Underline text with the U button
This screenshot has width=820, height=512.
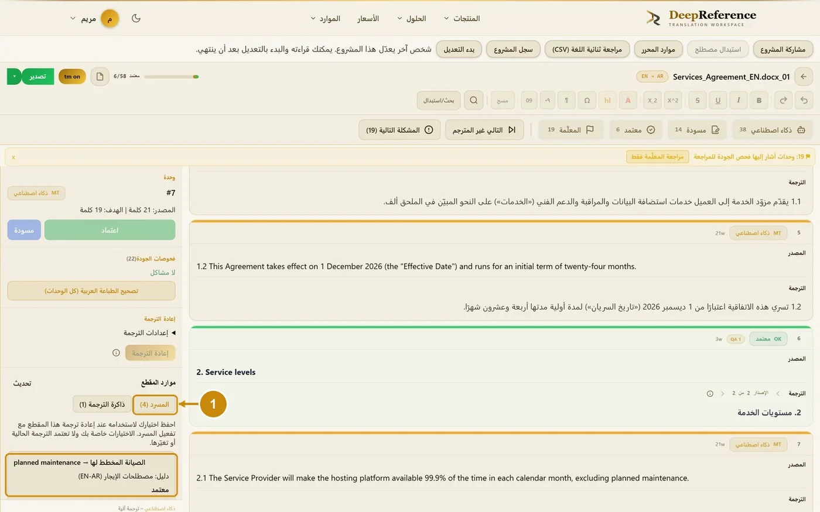point(718,101)
